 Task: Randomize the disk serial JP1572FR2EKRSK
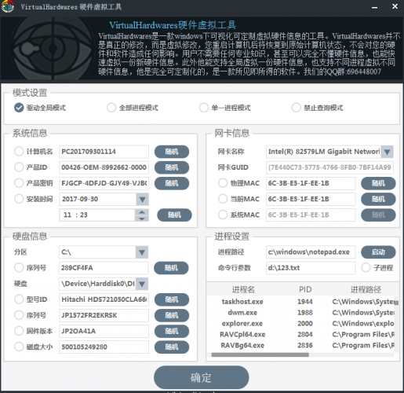[172, 315]
